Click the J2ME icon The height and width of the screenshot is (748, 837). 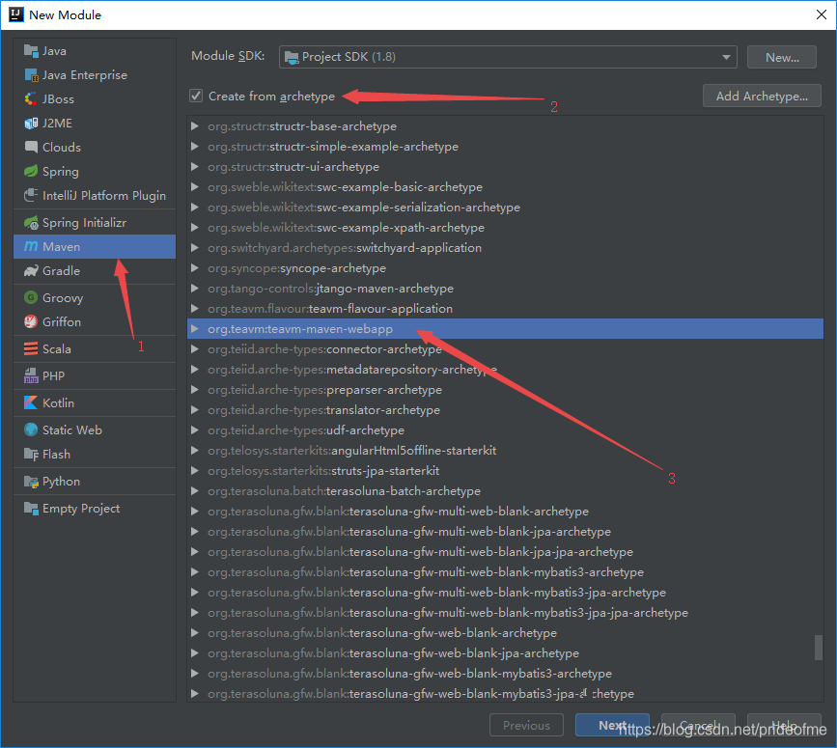click(x=31, y=124)
